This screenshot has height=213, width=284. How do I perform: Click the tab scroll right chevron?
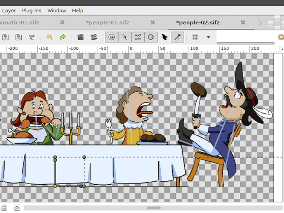[260, 23]
